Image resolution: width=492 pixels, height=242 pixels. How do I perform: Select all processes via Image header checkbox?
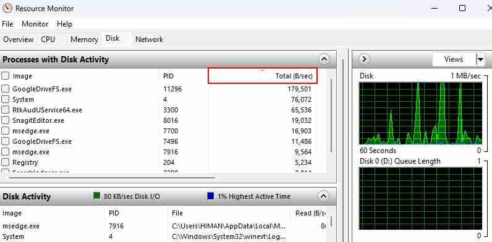tap(5, 76)
